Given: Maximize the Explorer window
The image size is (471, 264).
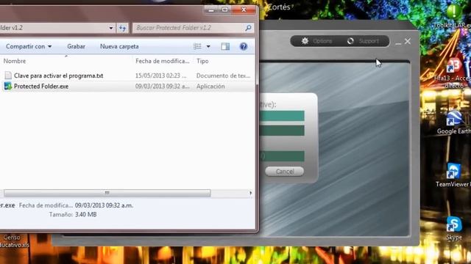Looking at the screenshot, I should click(224, 10).
